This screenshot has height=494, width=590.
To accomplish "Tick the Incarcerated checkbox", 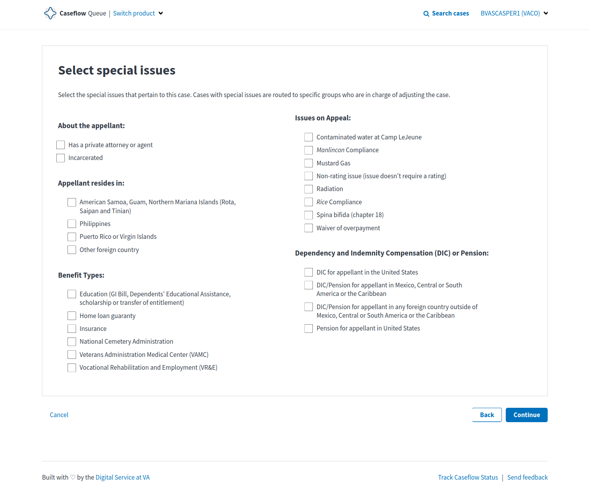I will (x=61, y=158).
